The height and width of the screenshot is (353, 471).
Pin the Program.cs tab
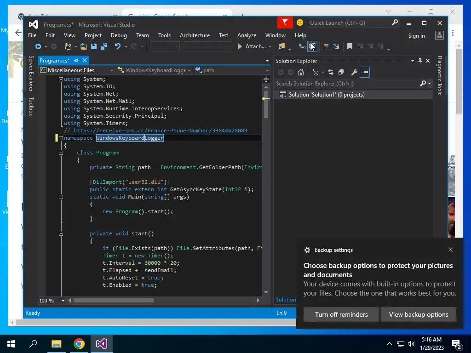(76, 61)
